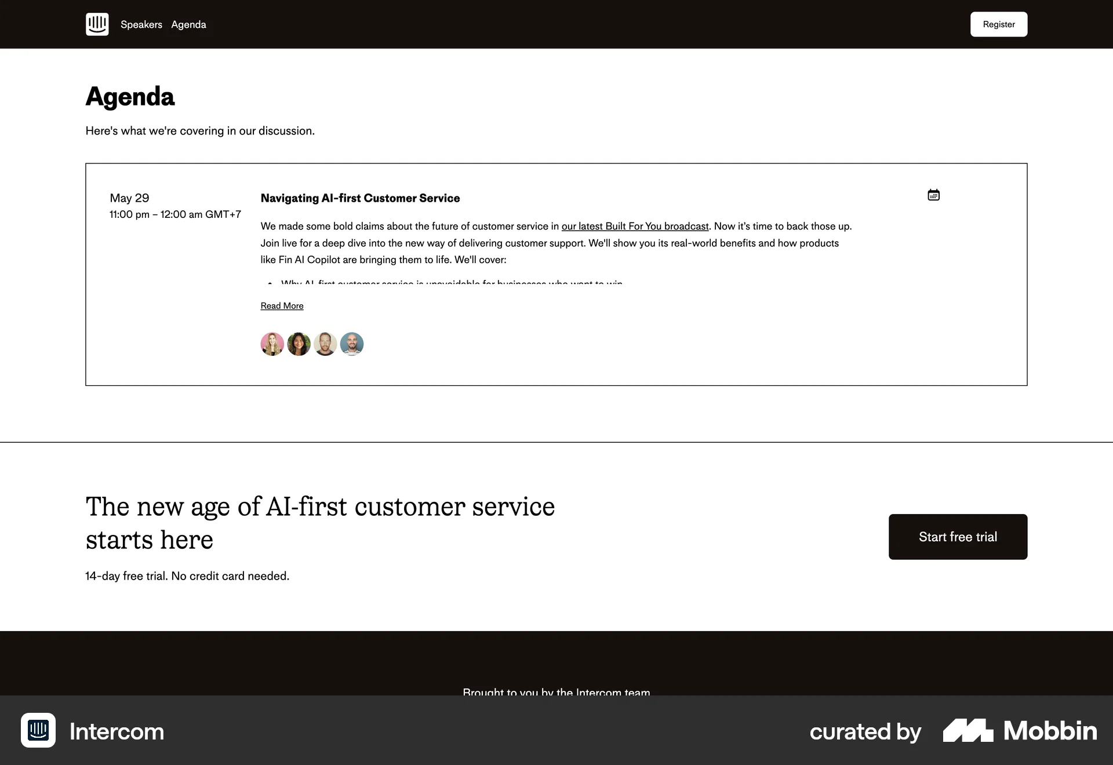Add the session to calendar via calendar icon

point(933,195)
